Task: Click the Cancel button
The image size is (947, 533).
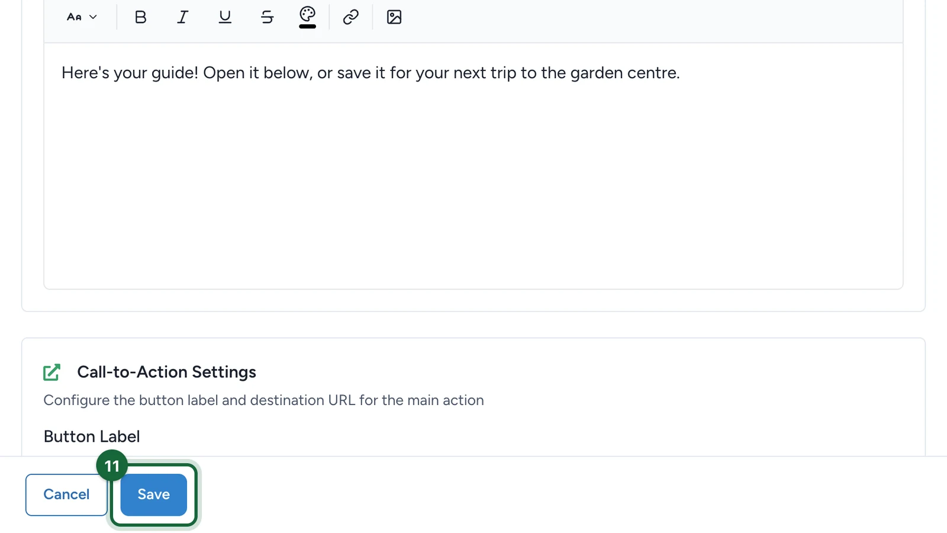Action: coord(66,495)
